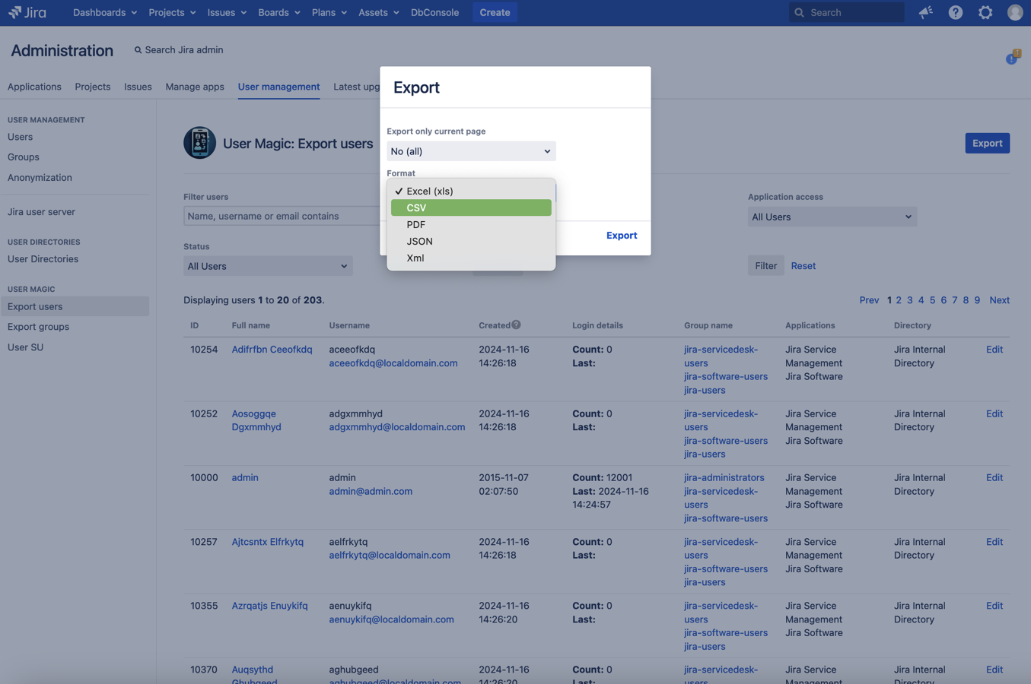
Task: Click Export link in the dialog
Action: click(x=621, y=236)
